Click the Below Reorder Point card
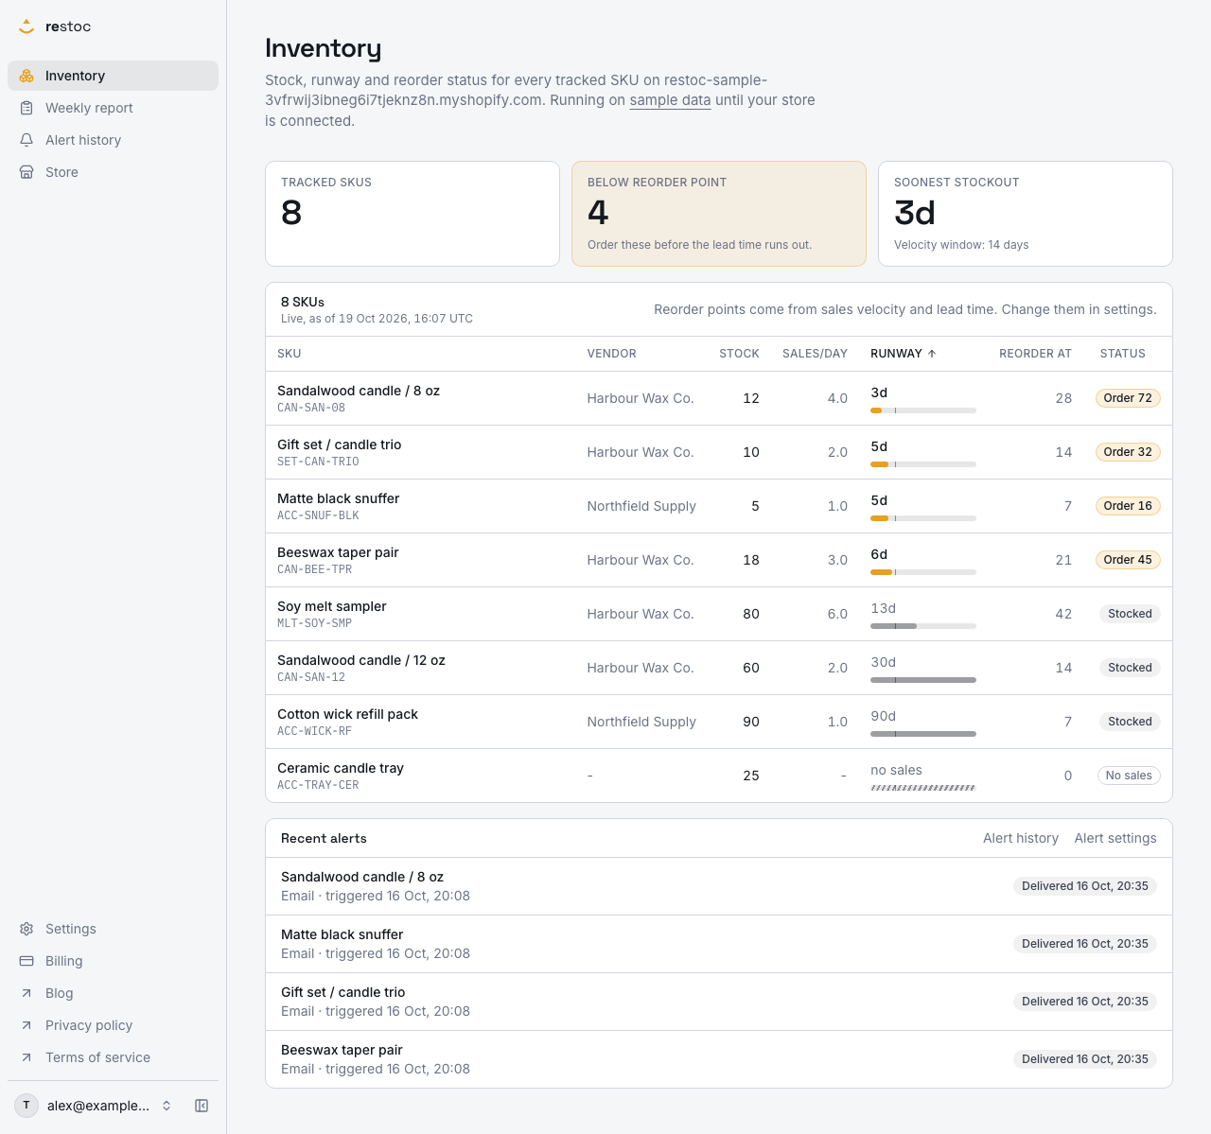This screenshot has width=1211, height=1134. pyautogui.click(x=719, y=214)
